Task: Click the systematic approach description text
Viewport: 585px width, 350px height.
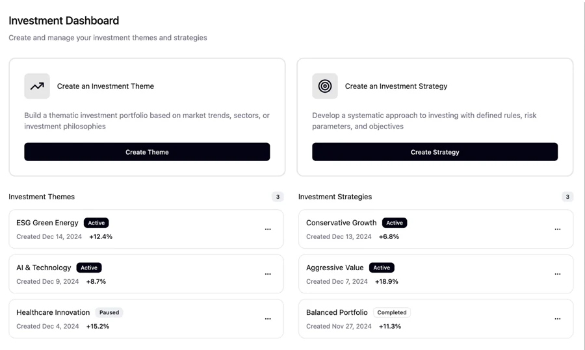Action: tap(424, 121)
